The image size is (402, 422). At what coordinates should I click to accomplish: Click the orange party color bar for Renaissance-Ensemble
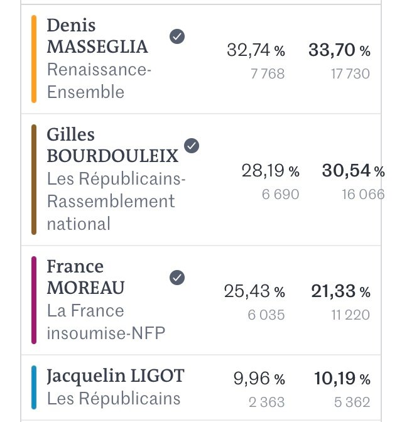tap(34, 59)
